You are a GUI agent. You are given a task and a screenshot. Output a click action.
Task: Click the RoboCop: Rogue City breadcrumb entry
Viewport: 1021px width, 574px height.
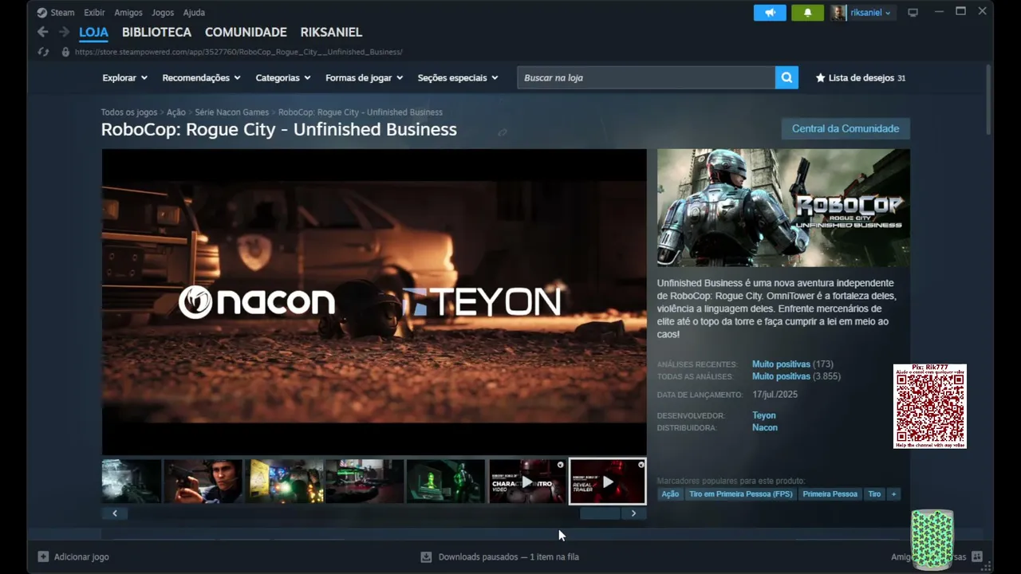point(361,112)
